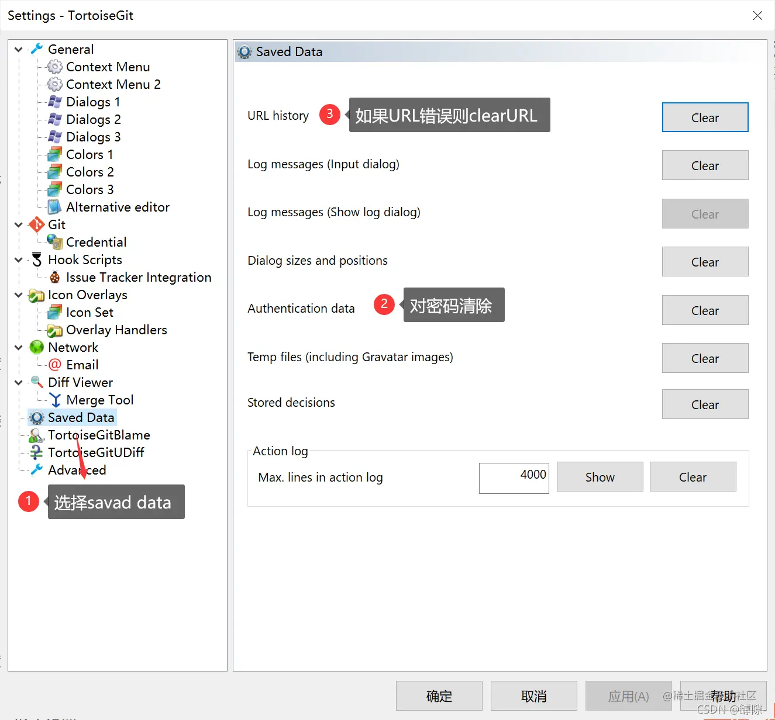This screenshot has width=775, height=720.
Task: Click the Icon Set icon
Action: click(55, 312)
